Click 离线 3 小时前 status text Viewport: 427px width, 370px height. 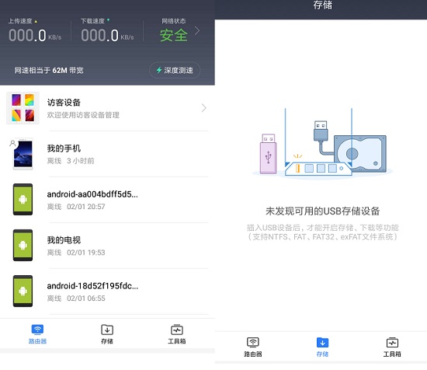pos(71,161)
